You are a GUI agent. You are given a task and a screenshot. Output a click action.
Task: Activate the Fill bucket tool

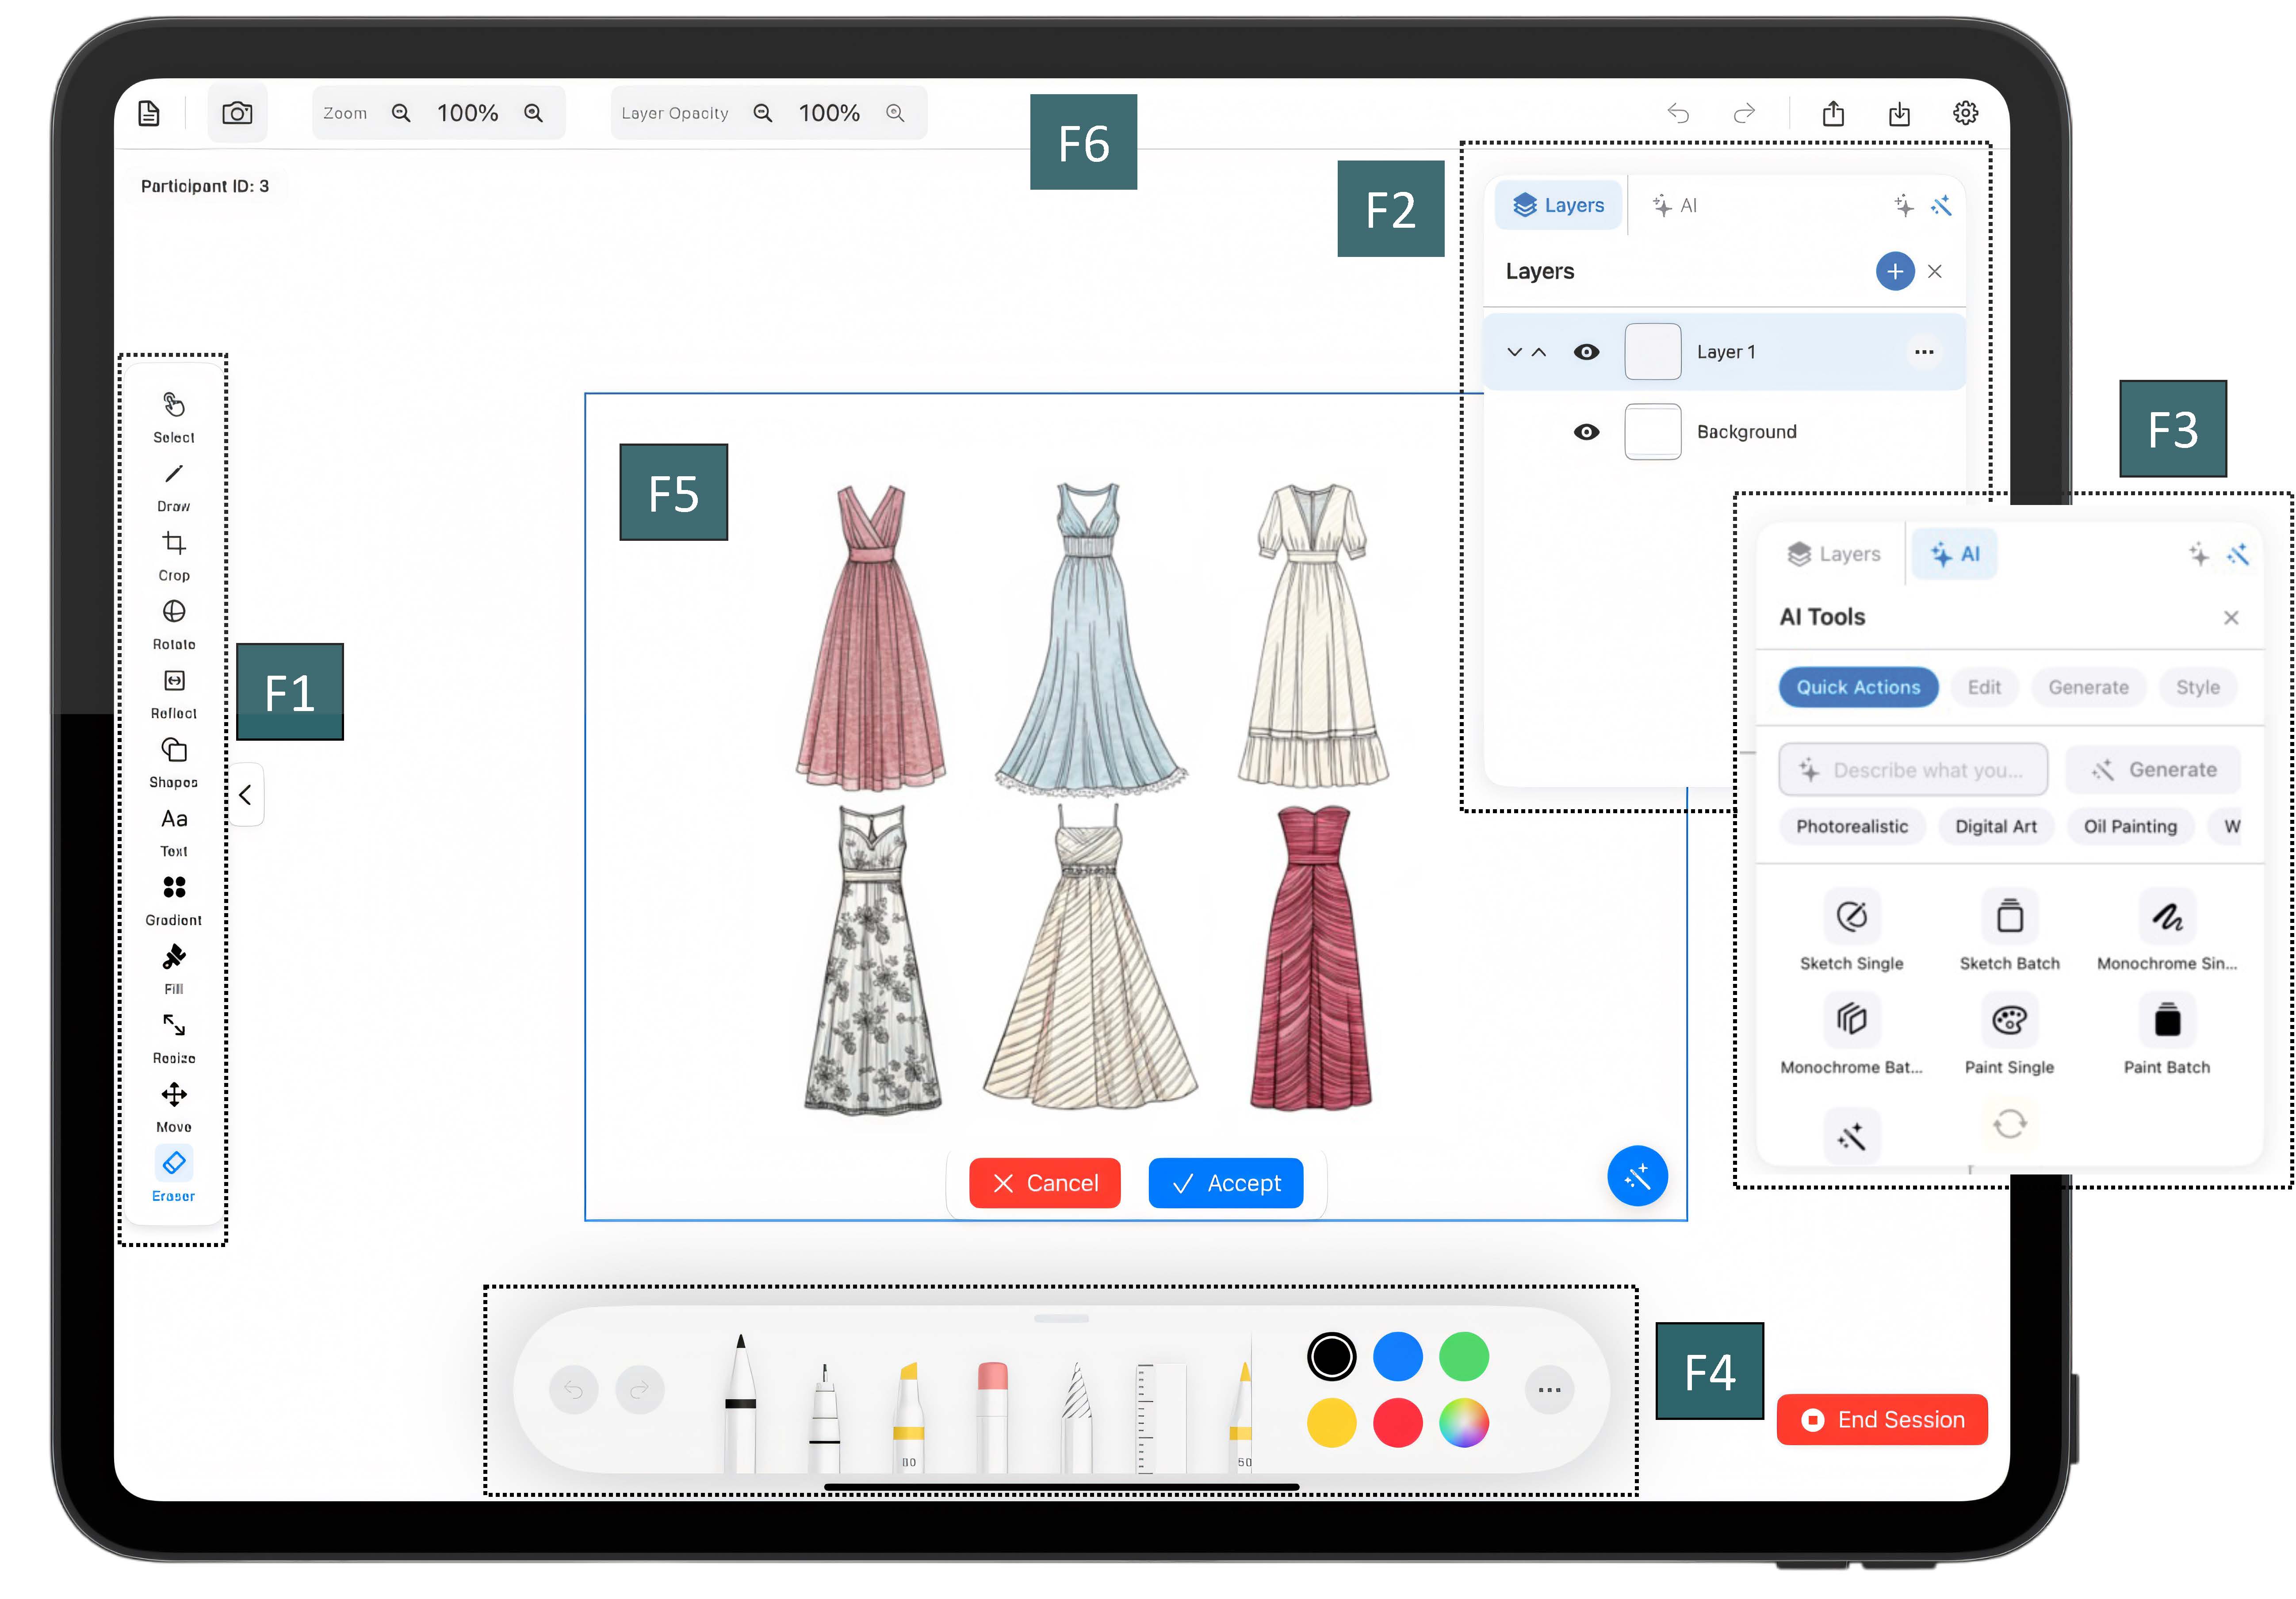(174, 958)
